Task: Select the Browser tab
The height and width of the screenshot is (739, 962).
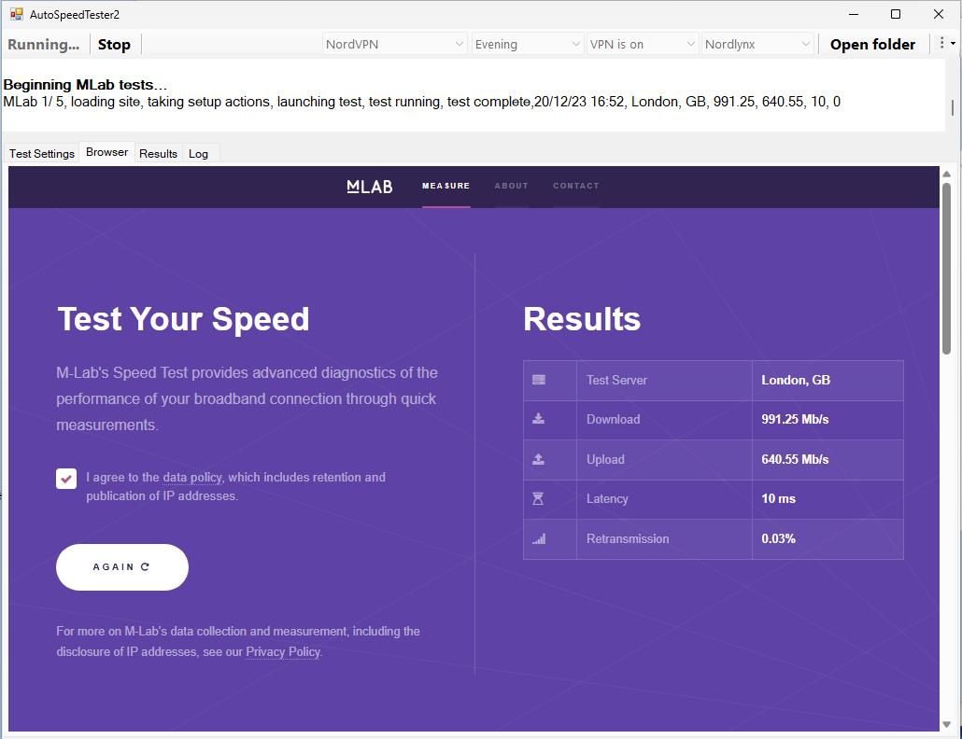Action: 106,152
